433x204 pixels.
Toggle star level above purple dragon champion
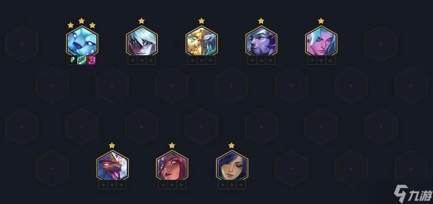point(112,145)
